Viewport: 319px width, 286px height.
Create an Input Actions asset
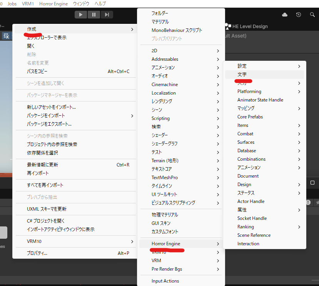point(181,281)
